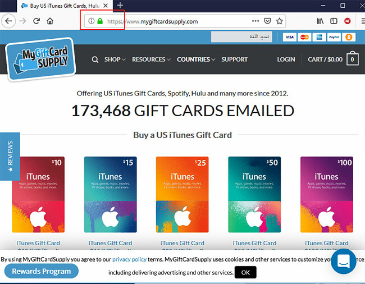Click the shopping bag cart icon
Viewport: 365px width, 284px height.
point(352,58)
